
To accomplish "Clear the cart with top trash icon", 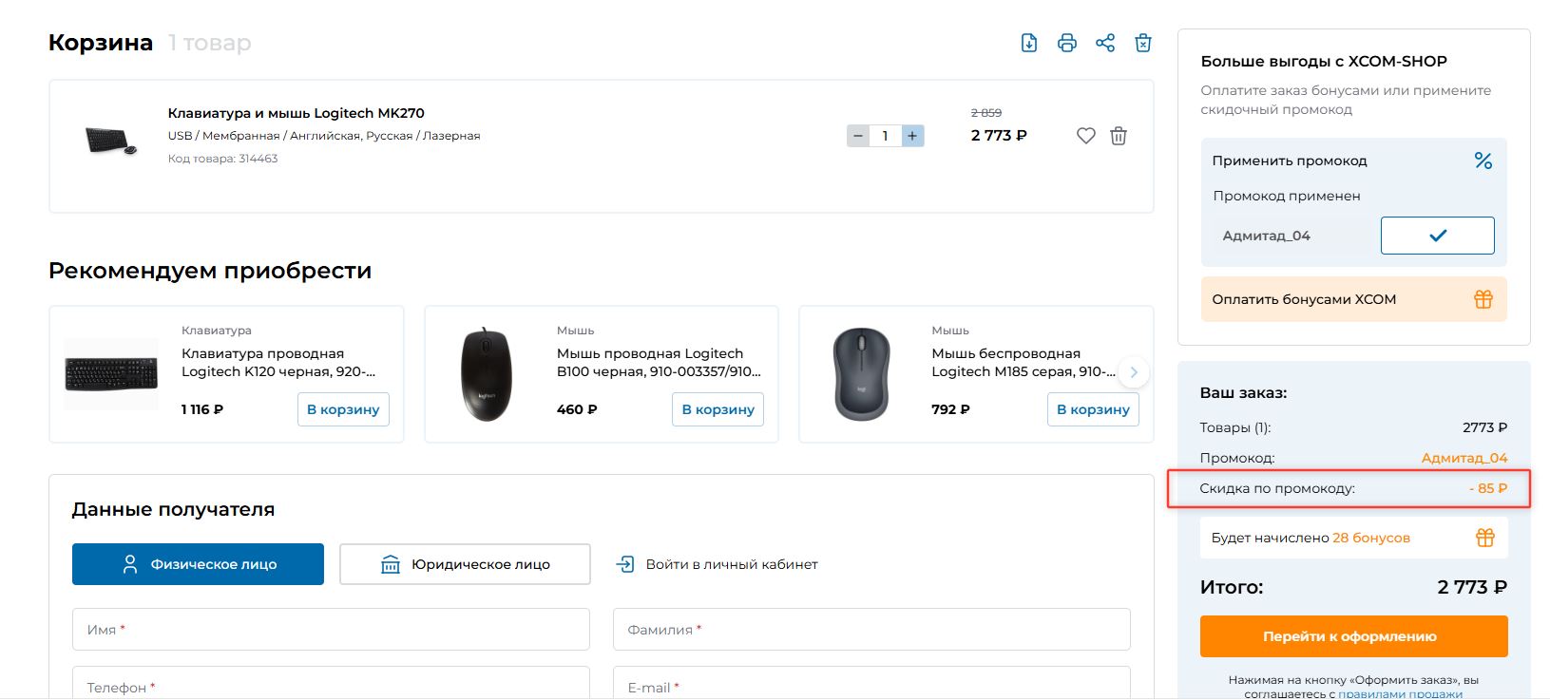I will pyautogui.click(x=1143, y=43).
